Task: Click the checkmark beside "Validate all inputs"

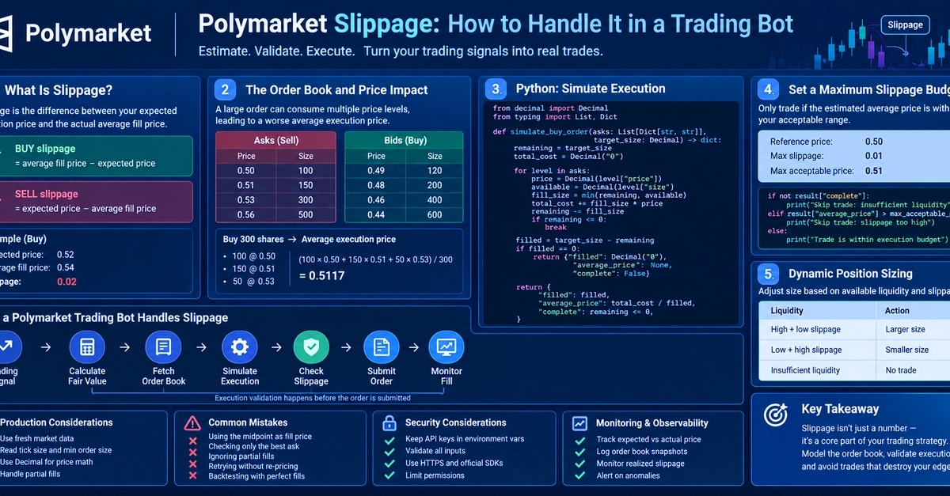Action: [389, 451]
